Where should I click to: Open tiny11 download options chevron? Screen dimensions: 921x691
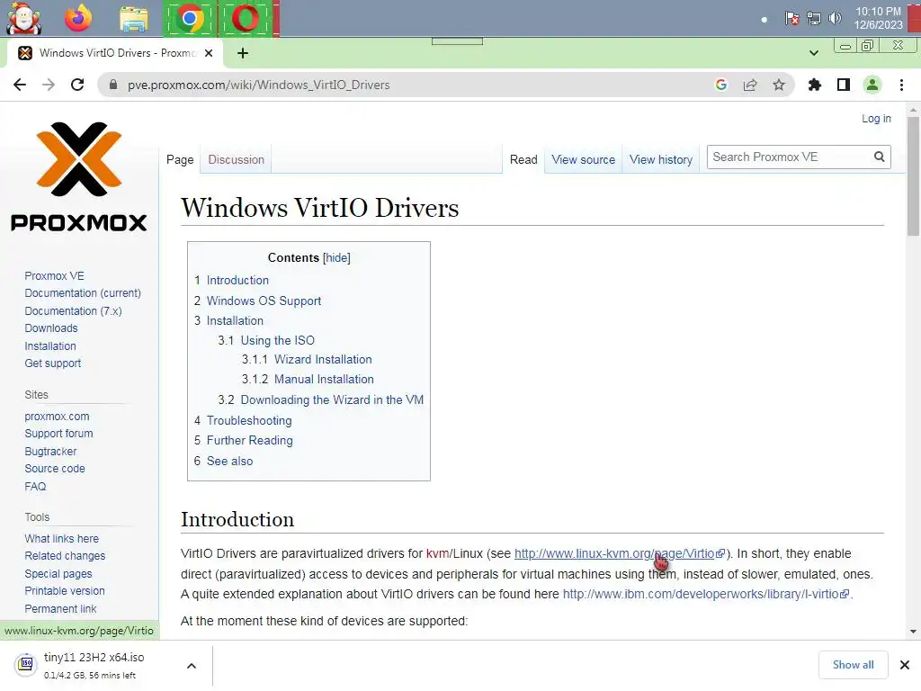click(192, 666)
